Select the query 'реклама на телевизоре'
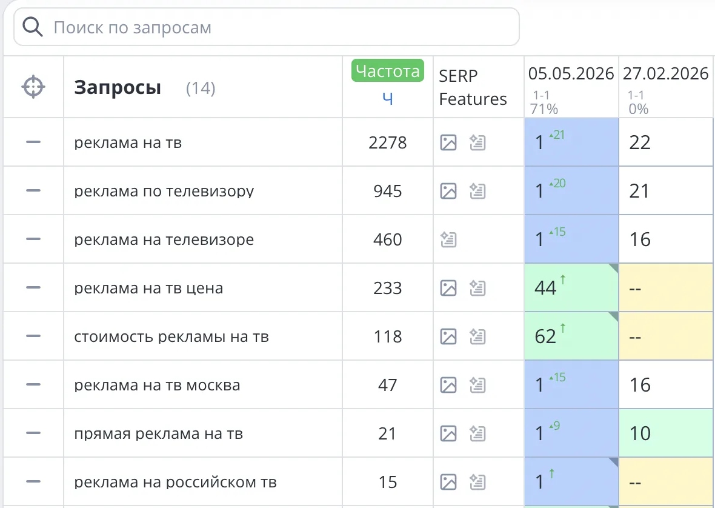Screen dimensions: 715x508 point(164,239)
